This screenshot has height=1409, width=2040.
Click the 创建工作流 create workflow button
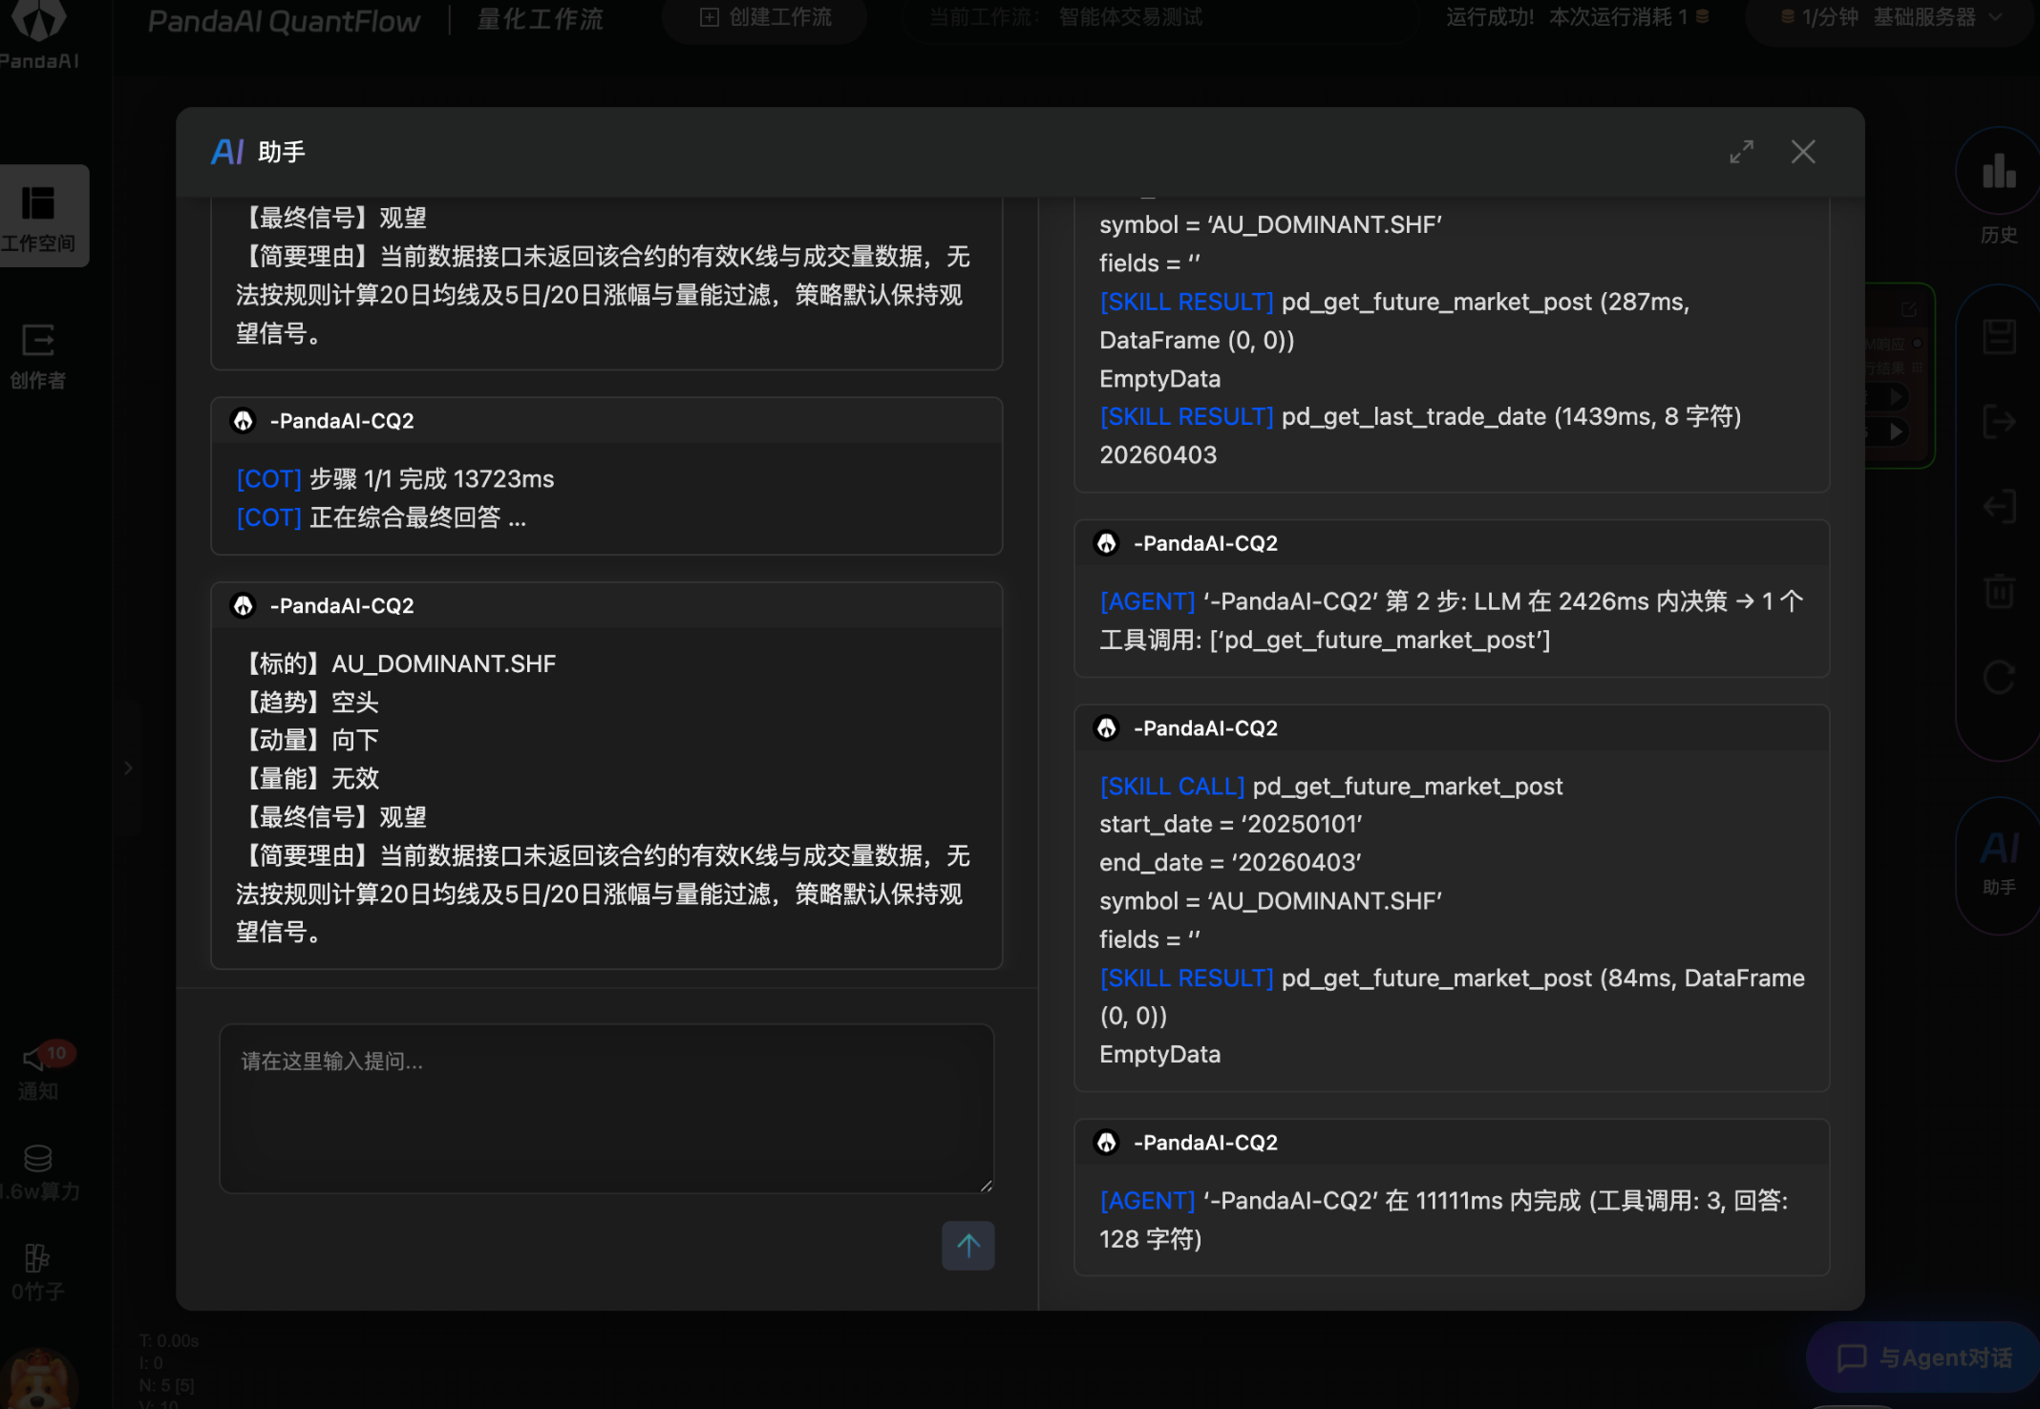pyautogui.click(x=766, y=18)
